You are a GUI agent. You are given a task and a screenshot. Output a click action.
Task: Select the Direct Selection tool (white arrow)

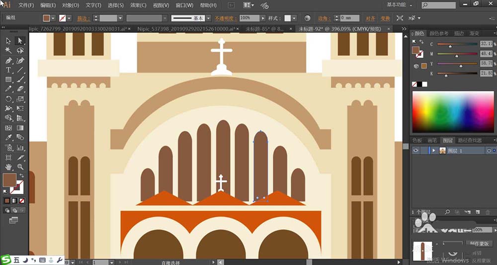pyautogui.click(x=20, y=41)
